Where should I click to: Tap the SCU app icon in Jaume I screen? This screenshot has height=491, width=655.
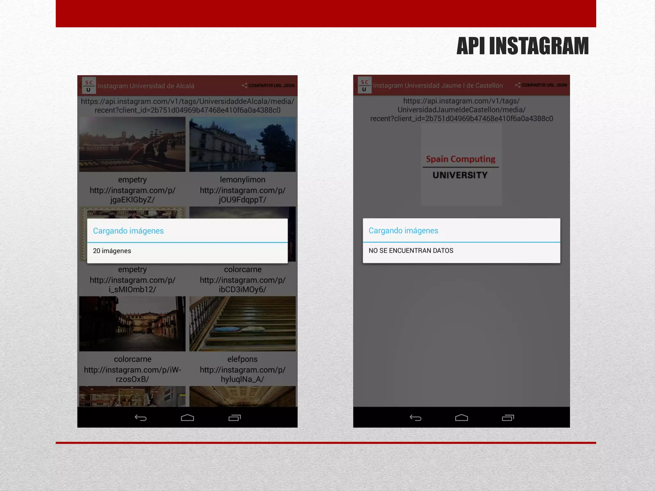click(x=365, y=85)
